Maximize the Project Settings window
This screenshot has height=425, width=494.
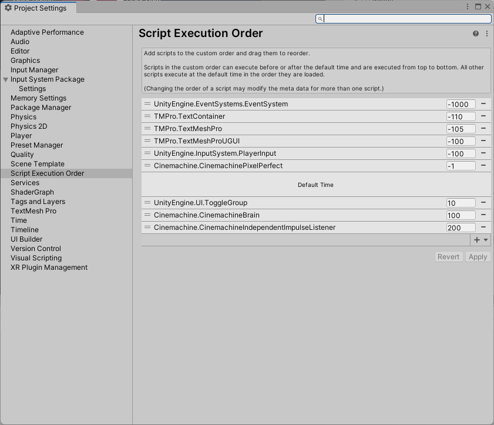[478, 6]
